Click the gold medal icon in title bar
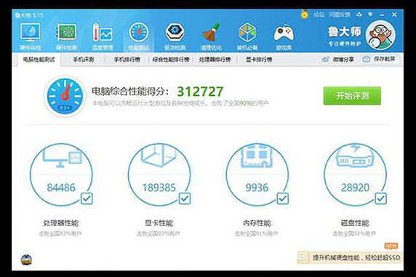Viewport: 416px width, 277px height. coord(304,15)
